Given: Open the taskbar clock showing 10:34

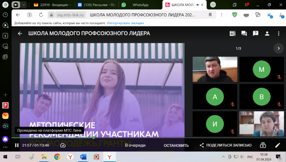Looking at the screenshot, I should pos(264,157).
